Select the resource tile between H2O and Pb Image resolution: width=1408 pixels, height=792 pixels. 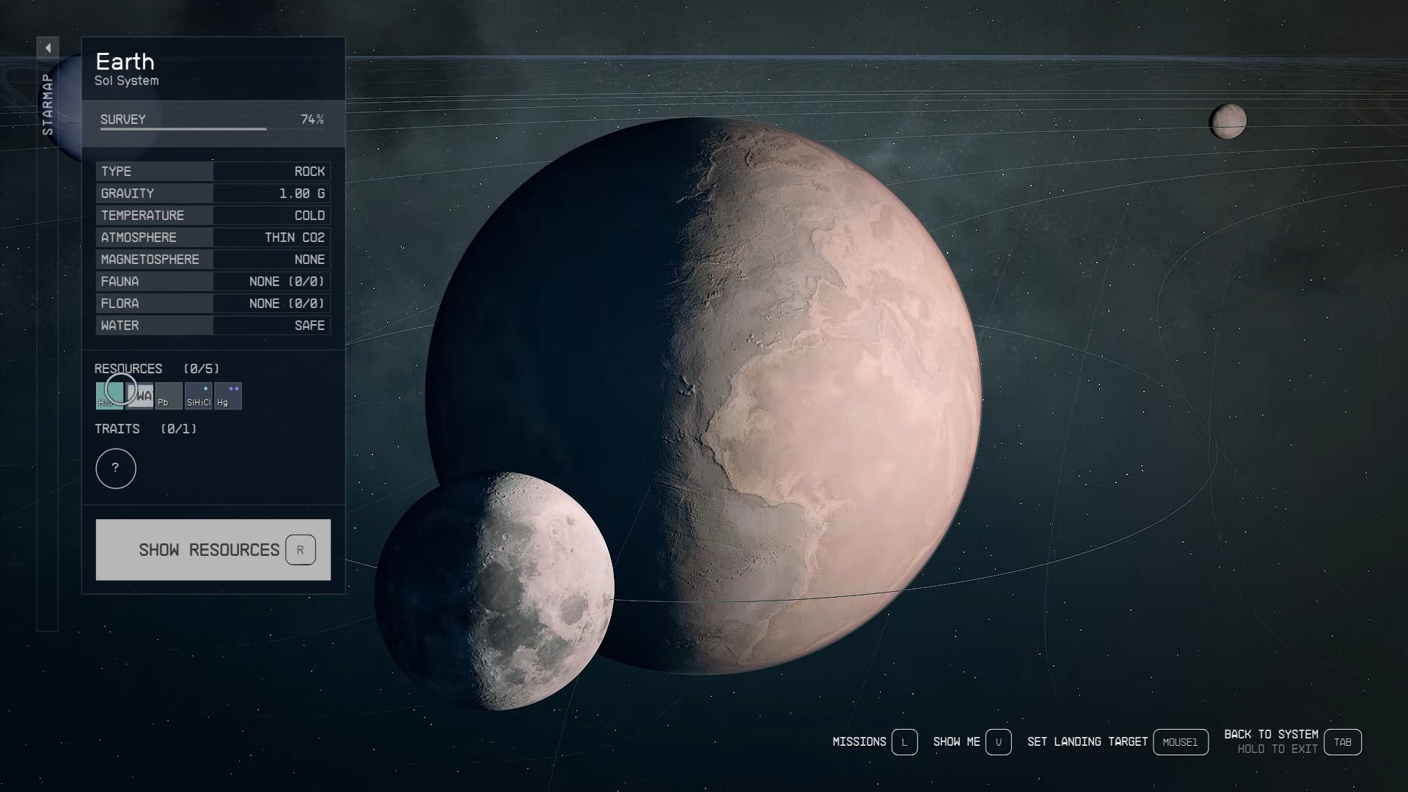[139, 396]
